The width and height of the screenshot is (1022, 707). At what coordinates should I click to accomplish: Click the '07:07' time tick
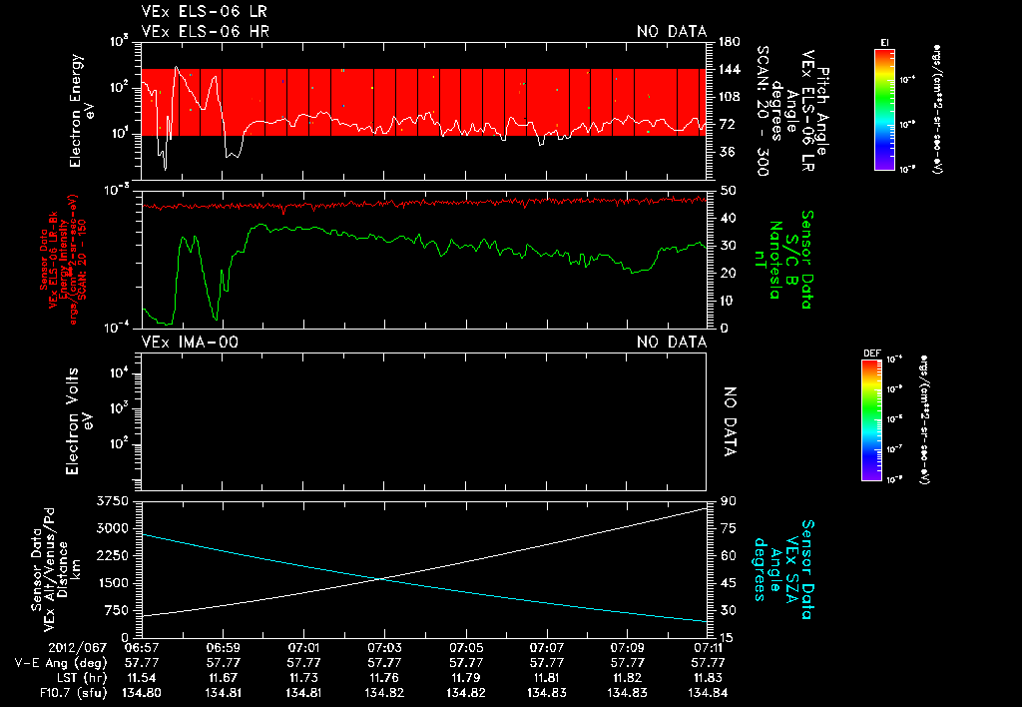(546, 648)
